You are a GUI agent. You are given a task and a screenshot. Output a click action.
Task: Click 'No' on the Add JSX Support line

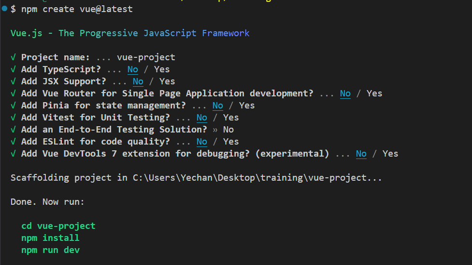coord(138,81)
